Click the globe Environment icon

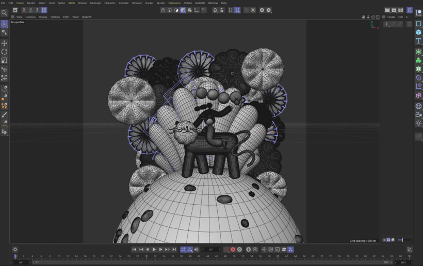[418, 106]
